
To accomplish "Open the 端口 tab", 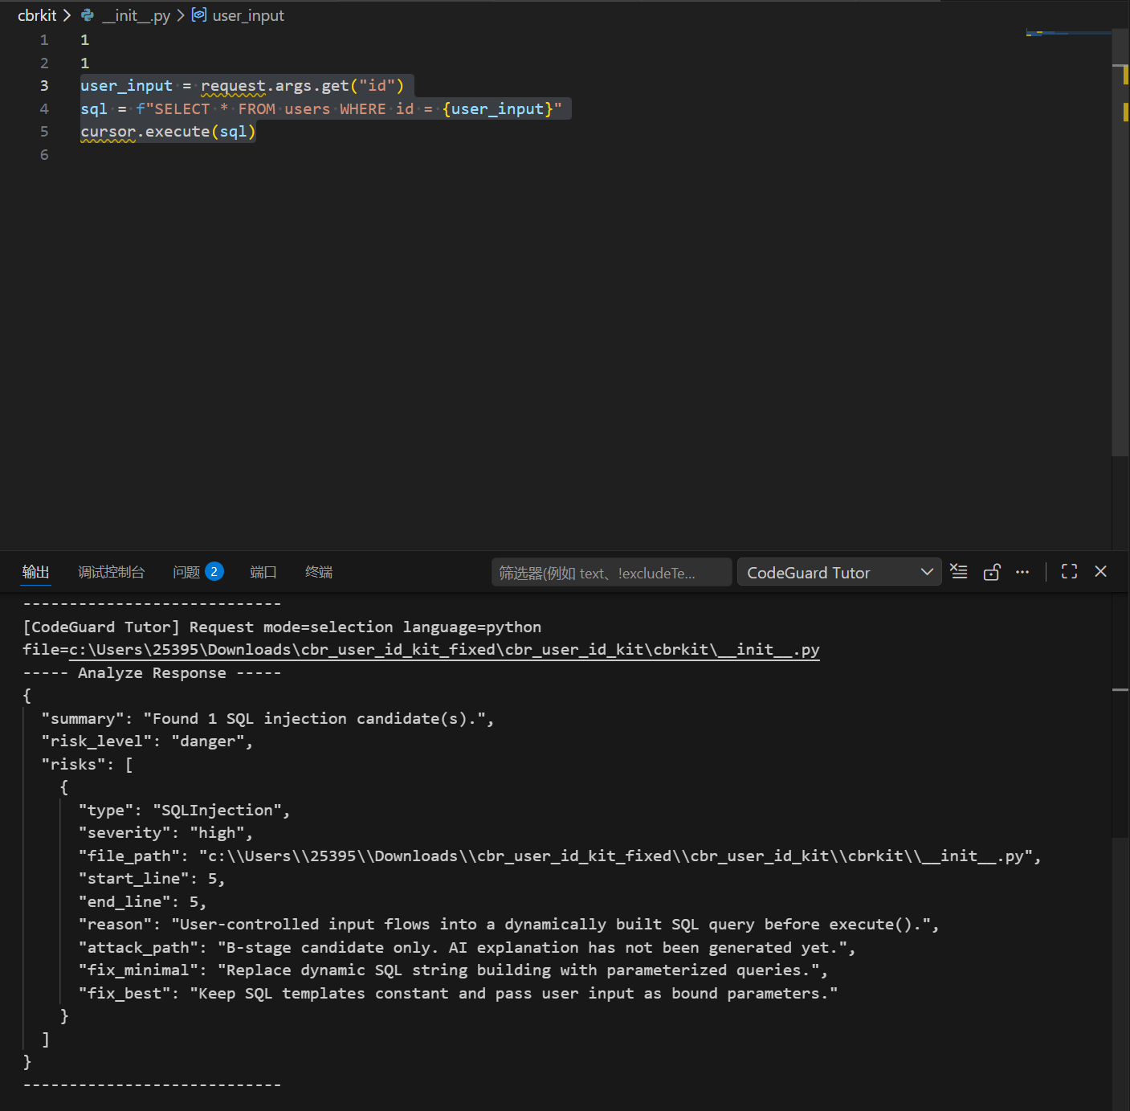I will 263,572.
